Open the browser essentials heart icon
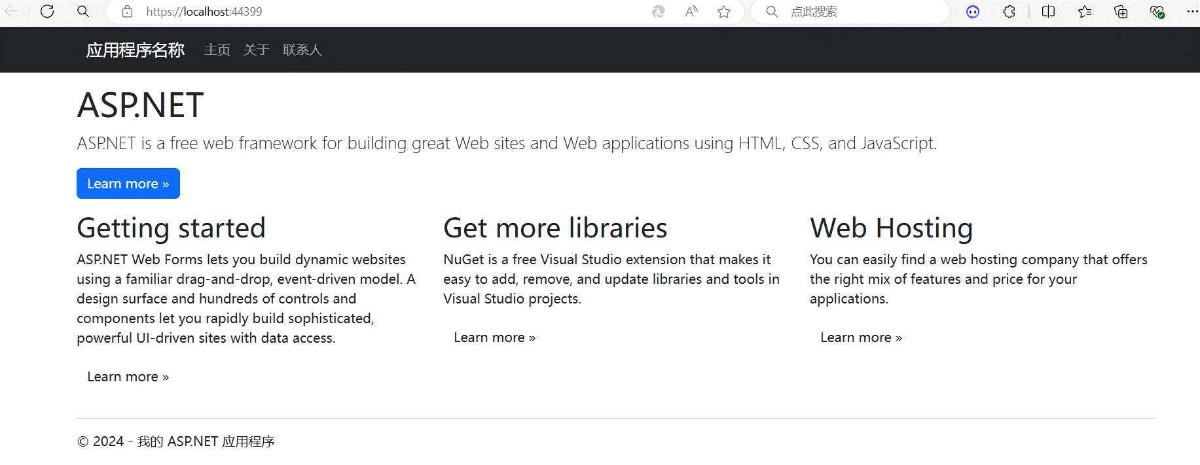 pos(1157,12)
